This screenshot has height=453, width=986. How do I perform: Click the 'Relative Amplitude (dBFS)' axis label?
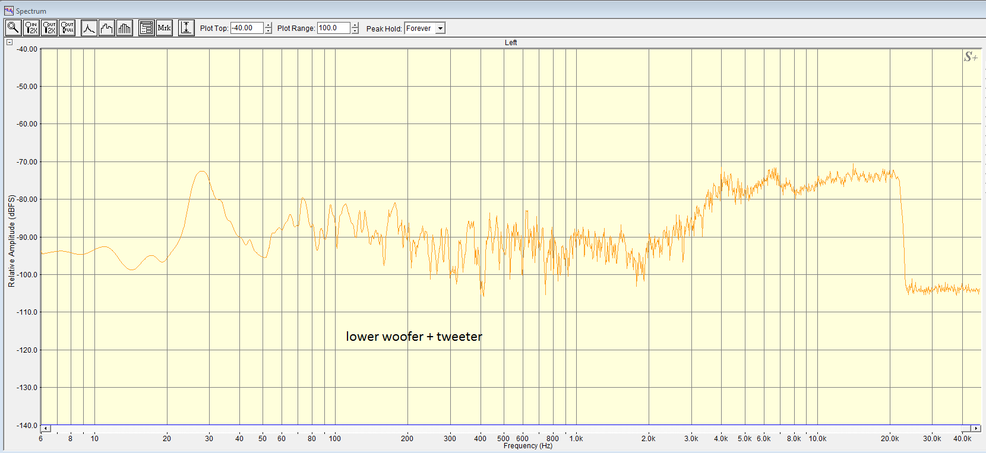tap(11, 241)
